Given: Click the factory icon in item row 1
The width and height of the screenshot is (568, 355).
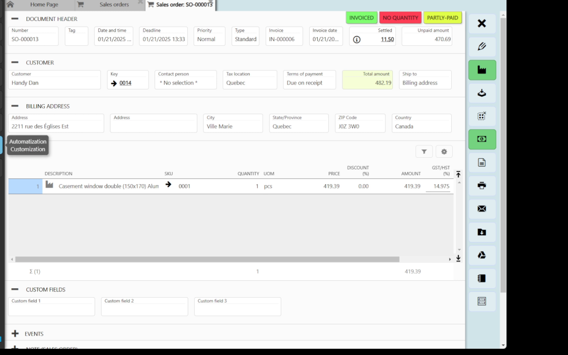Looking at the screenshot, I should (x=49, y=185).
